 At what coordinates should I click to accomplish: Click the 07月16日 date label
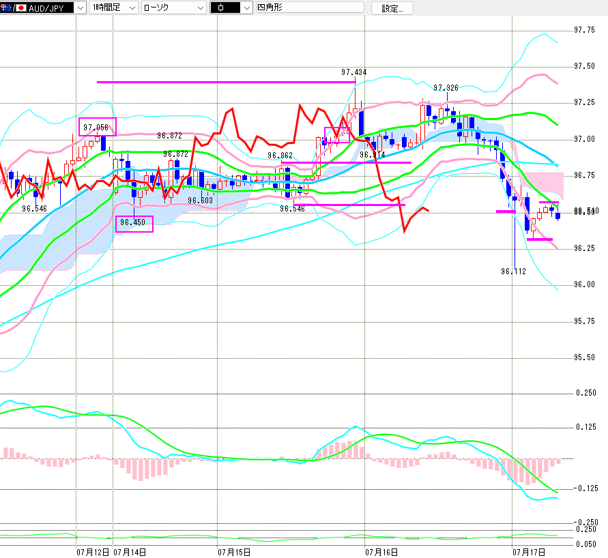pos(381,552)
